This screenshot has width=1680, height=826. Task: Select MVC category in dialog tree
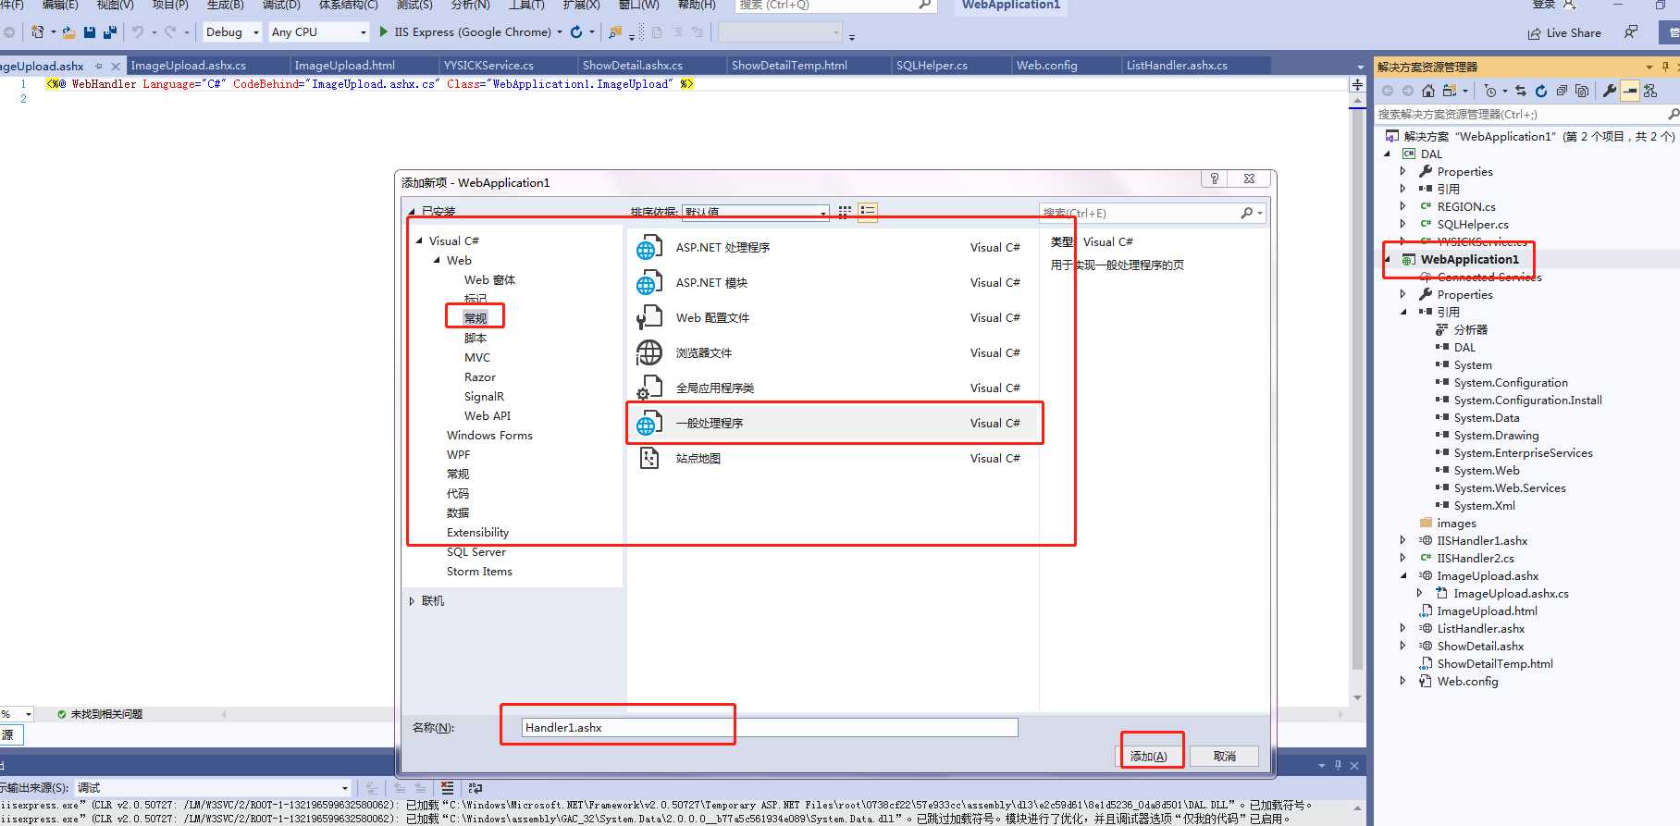pos(477,358)
